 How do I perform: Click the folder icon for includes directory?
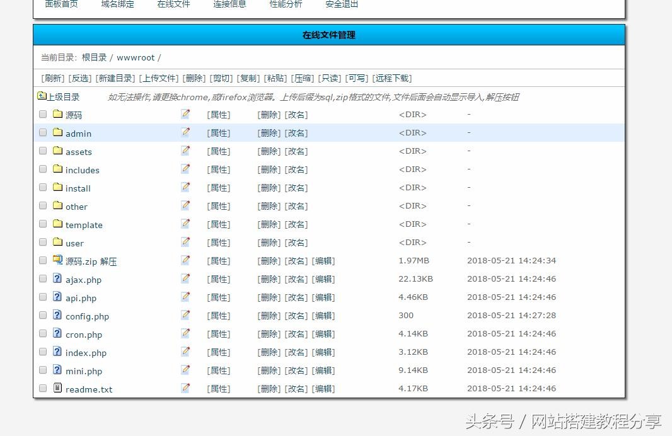58,169
